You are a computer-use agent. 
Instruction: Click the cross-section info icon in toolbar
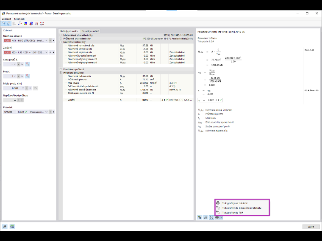coord(31,24)
